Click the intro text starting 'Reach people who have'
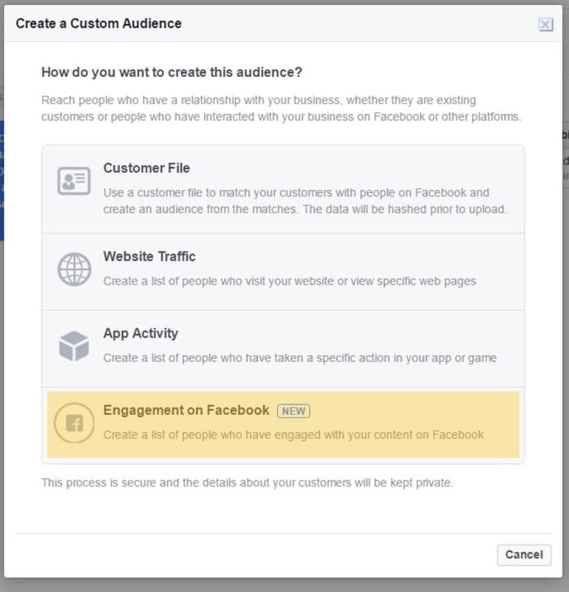The width and height of the screenshot is (569, 592). pyautogui.click(x=280, y=108)
